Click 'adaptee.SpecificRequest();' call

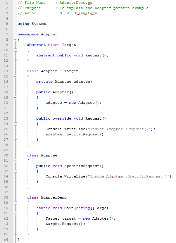(76, 134)
